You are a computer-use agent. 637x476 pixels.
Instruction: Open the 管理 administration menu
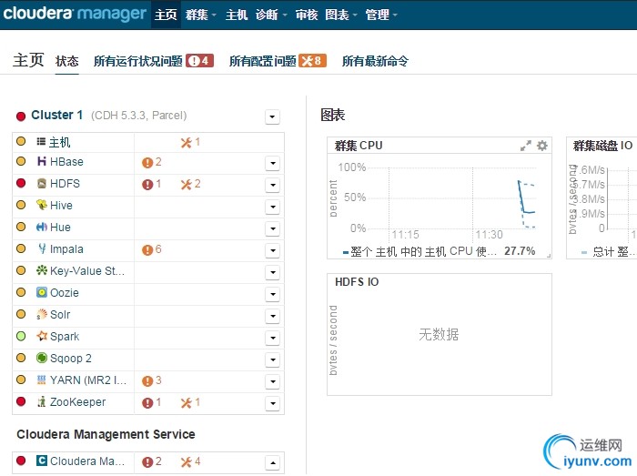381,15
